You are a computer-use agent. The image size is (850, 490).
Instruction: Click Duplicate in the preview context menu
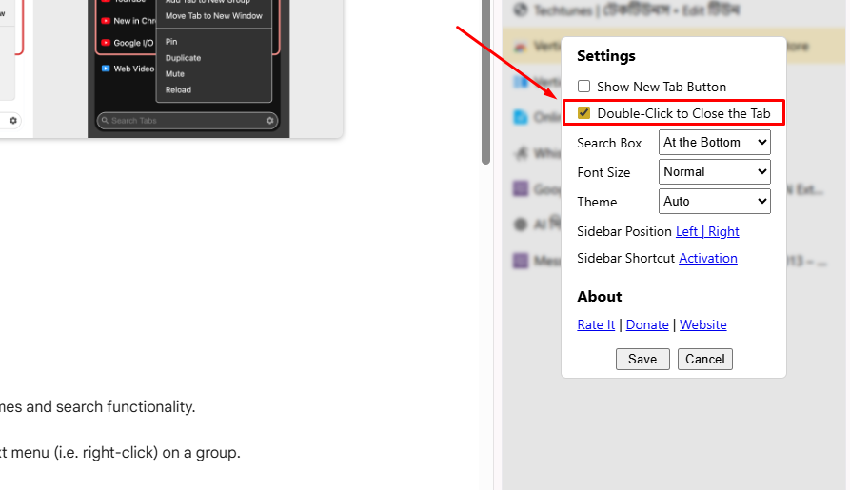pos(183,58)
